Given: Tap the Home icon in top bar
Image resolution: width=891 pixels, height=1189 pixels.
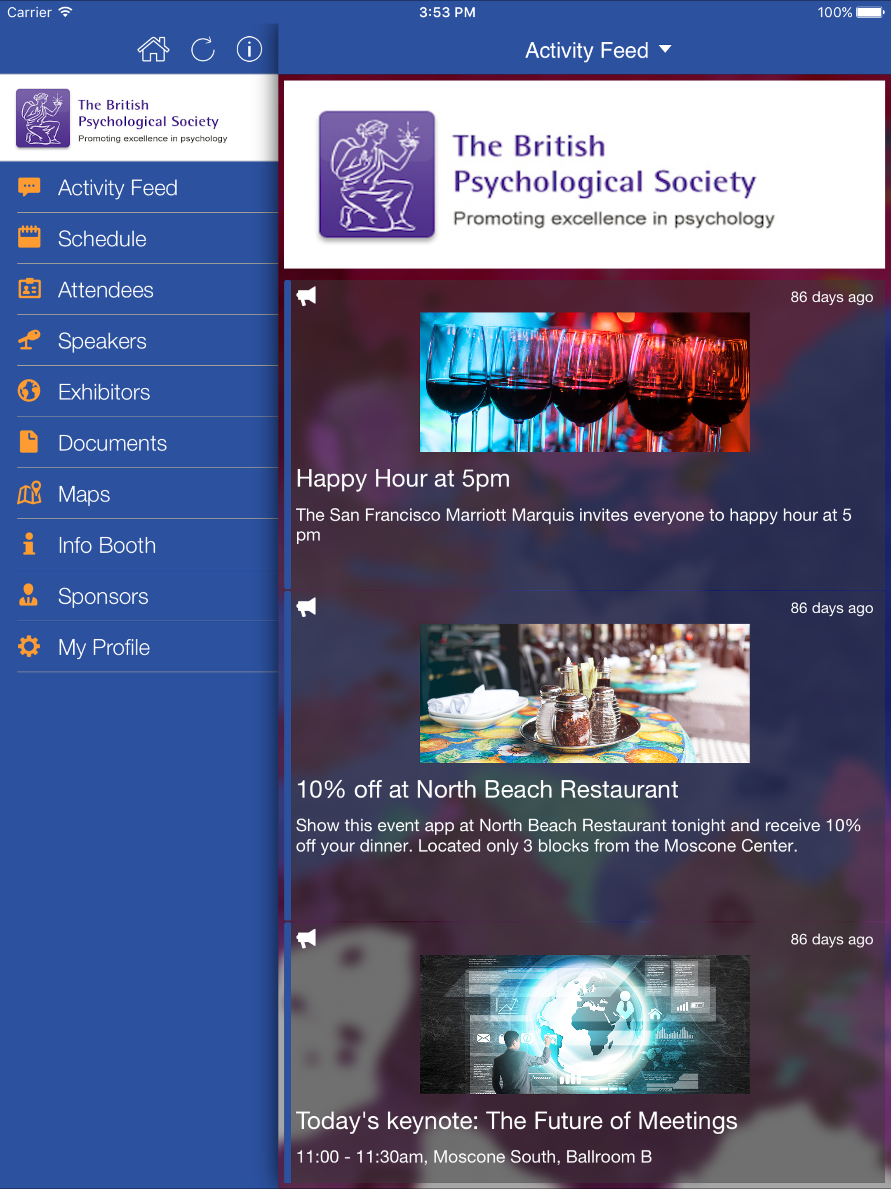Looking at the screenshot, I should point(153,50).
